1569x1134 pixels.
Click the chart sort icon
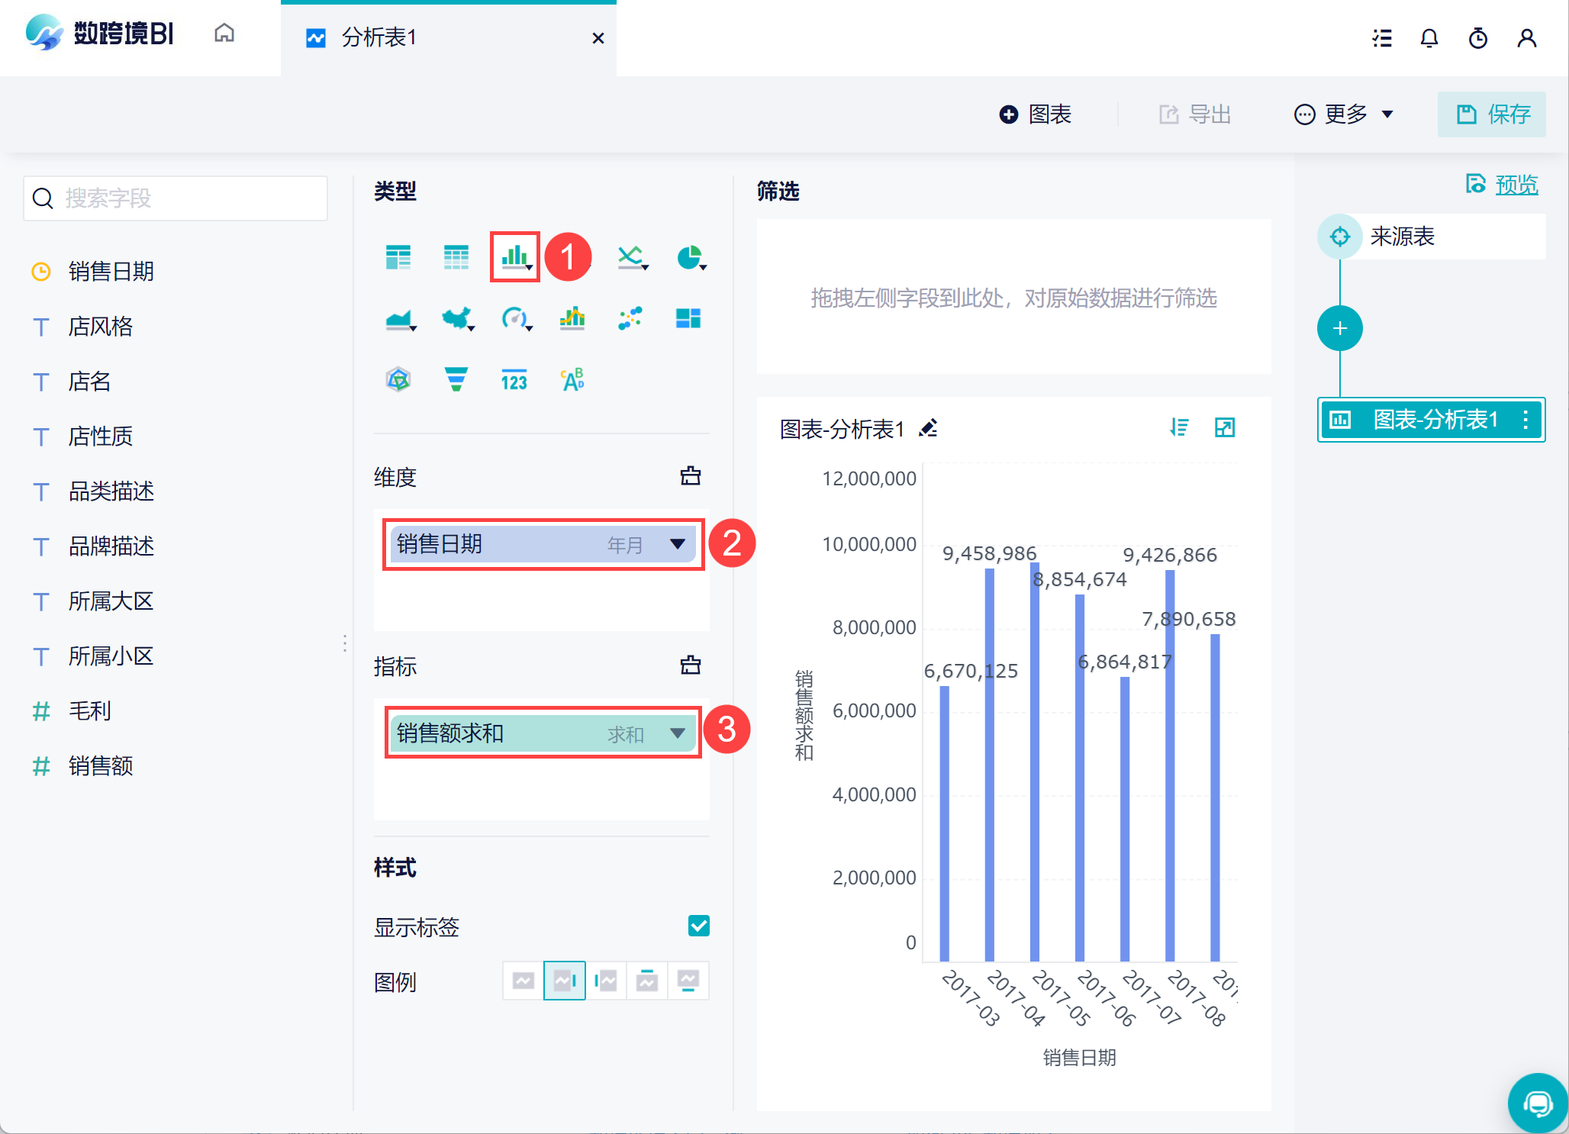click(1179, 427)
